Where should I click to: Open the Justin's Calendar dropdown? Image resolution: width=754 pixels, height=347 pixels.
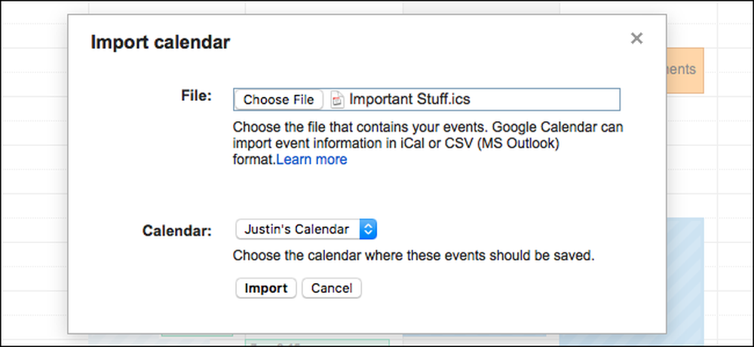tap(306, 229)
